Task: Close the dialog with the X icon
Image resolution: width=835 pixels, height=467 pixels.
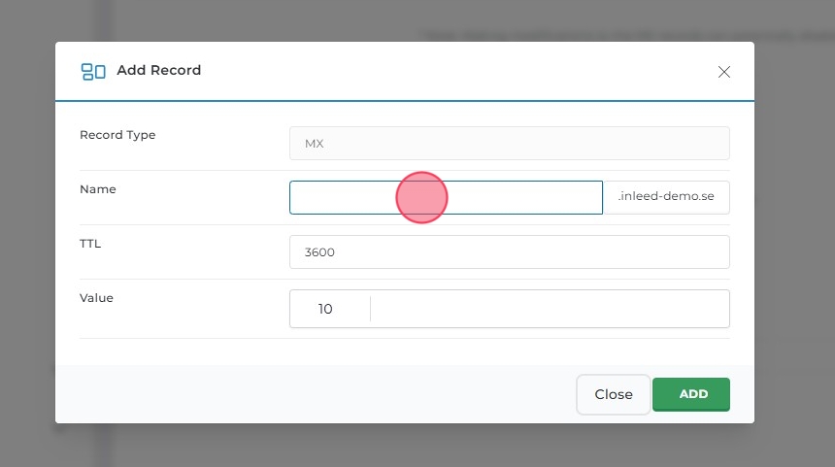Action: click(723, 72)
